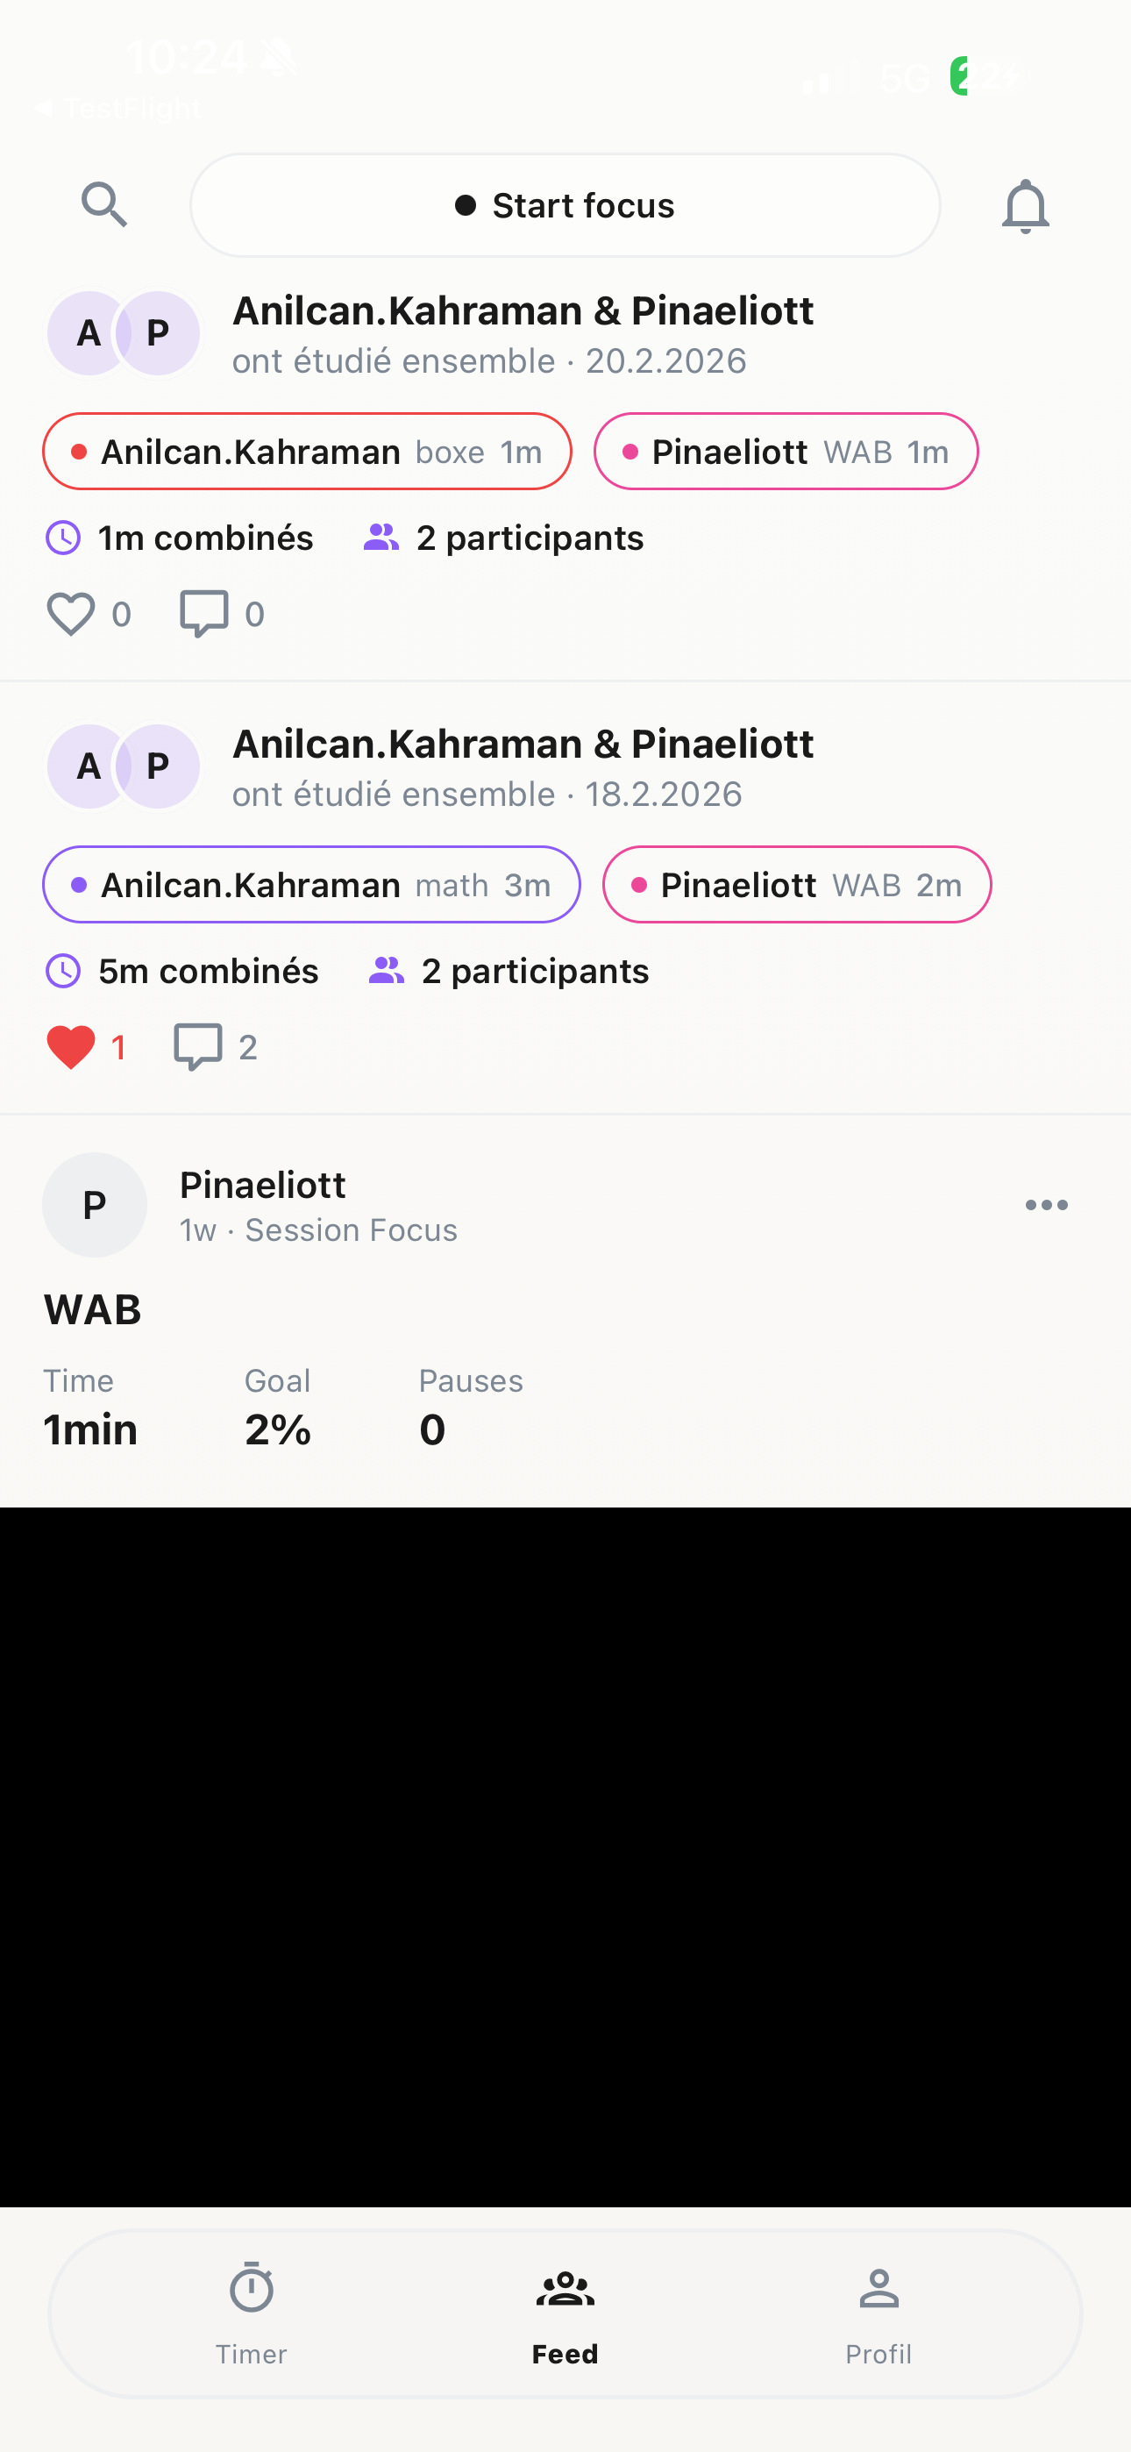
Task: Switch to the Profil tab
Action: tap(878, 2313)
